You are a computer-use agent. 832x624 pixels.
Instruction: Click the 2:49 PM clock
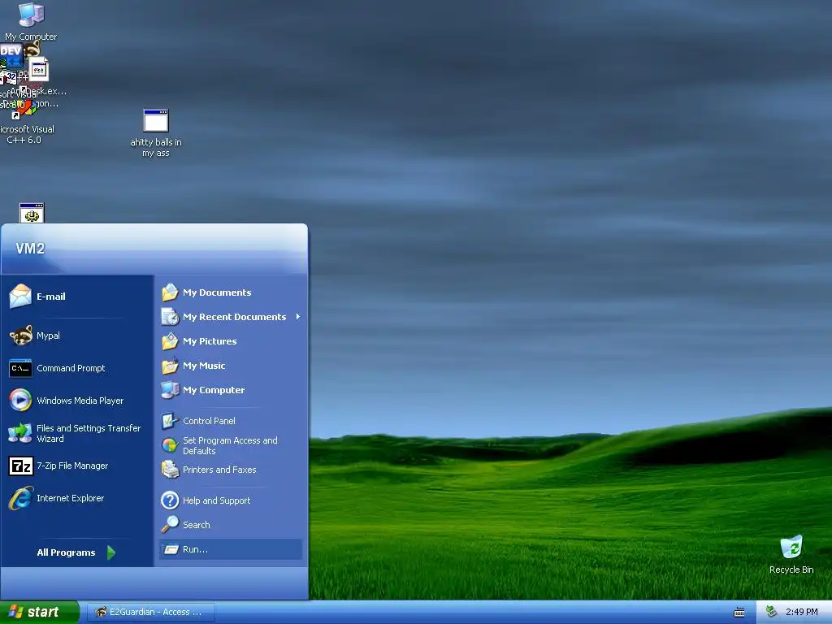[x=801, y=612]
